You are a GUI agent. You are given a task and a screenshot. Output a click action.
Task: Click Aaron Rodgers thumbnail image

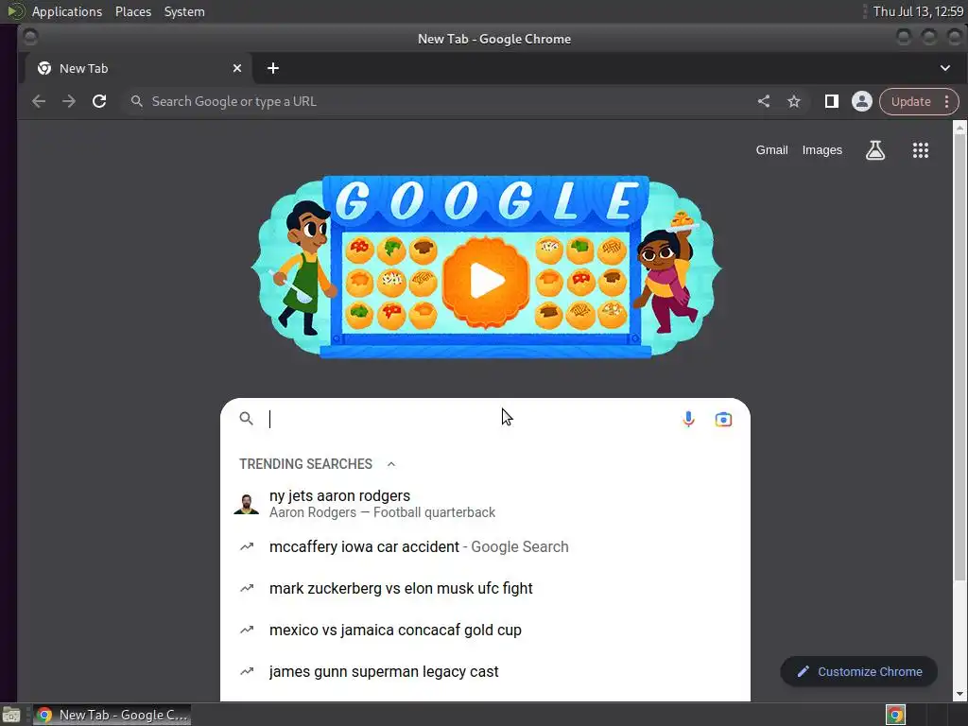coord(247,504)
